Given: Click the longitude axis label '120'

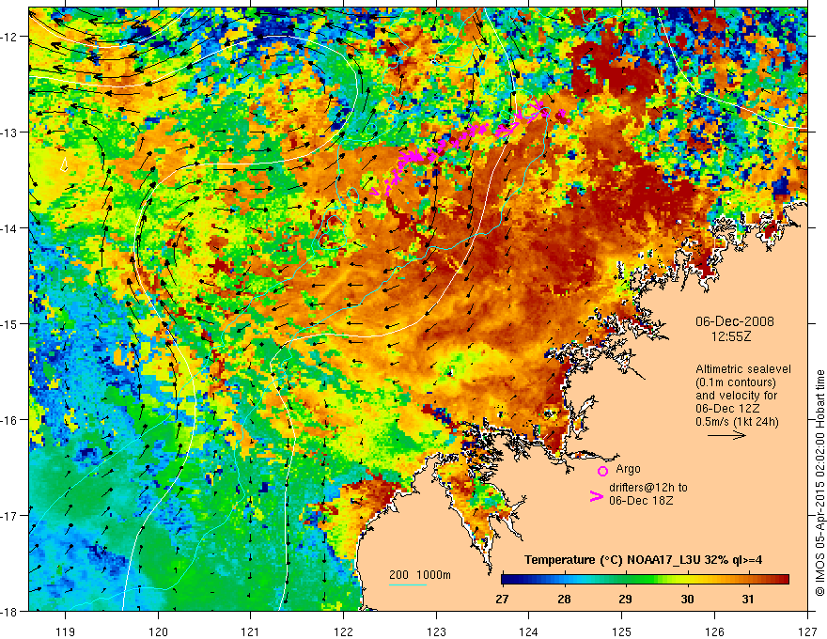Looking at the screenshot, I should pos(158,631).
